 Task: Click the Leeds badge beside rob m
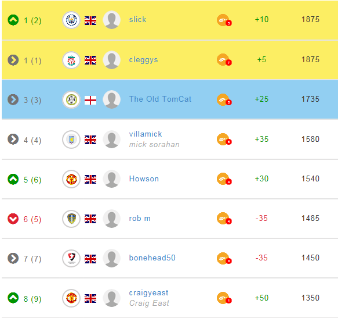point(71,219)
